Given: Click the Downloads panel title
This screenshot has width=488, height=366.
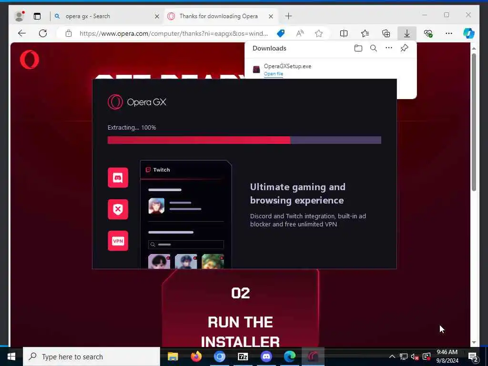Looking at the screenshot, I should point(269,48).
